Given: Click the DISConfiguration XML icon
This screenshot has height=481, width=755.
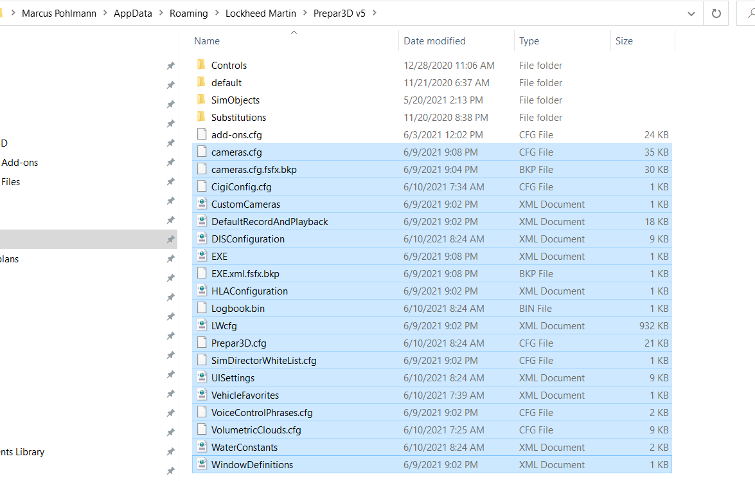Looking at the screenshot, I should click(202, 238).
